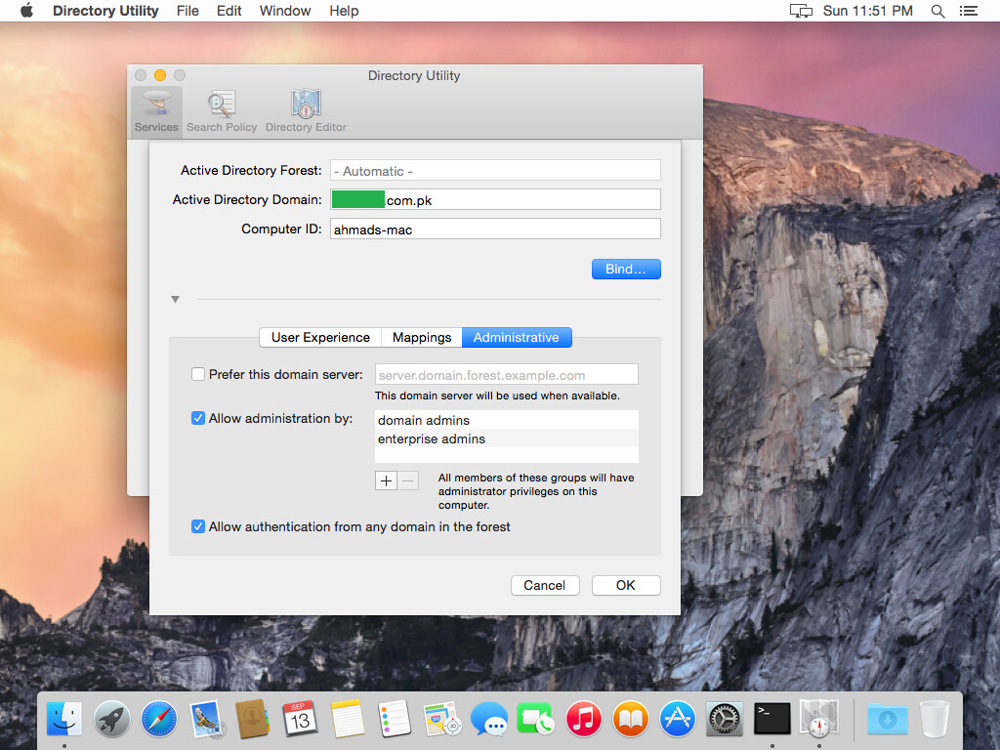Uncheck Allow authentication from any domain
This screenshot has height=750, width=1000.
pos(198,526)
